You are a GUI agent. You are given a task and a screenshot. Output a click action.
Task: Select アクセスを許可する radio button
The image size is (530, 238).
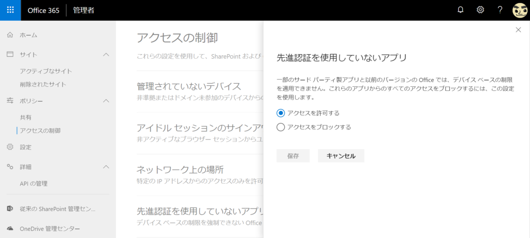(x=280, y=113)
